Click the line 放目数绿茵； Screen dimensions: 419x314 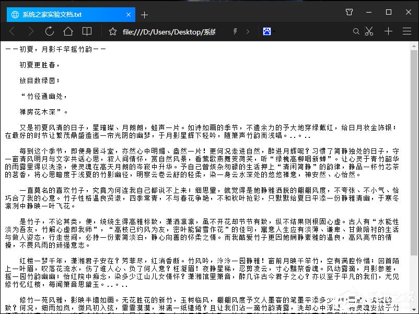coord(40,80)
